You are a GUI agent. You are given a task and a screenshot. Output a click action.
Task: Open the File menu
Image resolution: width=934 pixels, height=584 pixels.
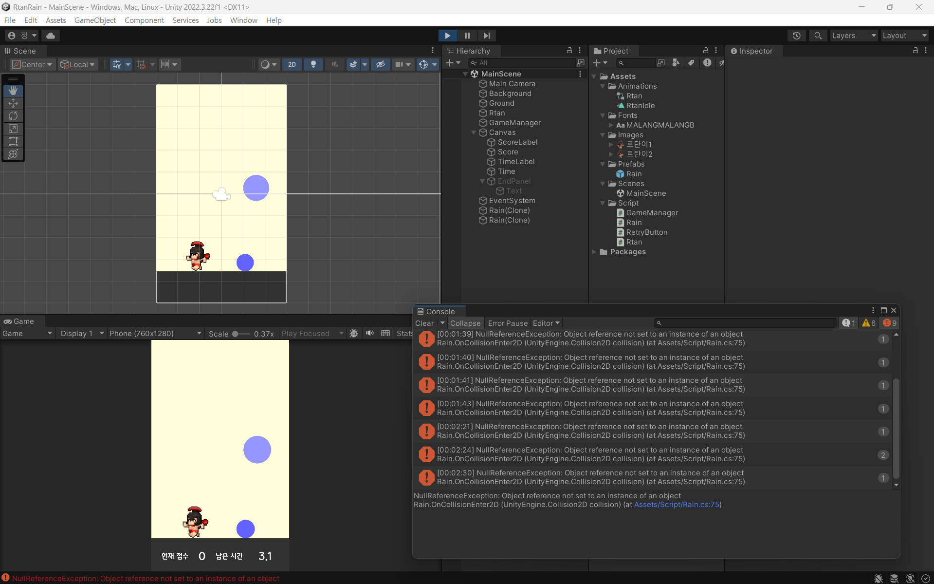10,20
